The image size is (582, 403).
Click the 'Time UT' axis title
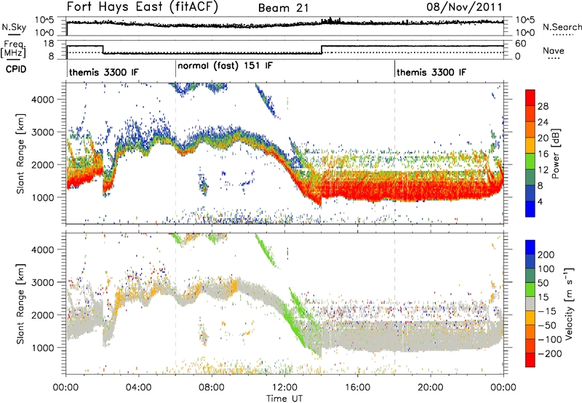(284, 399)
